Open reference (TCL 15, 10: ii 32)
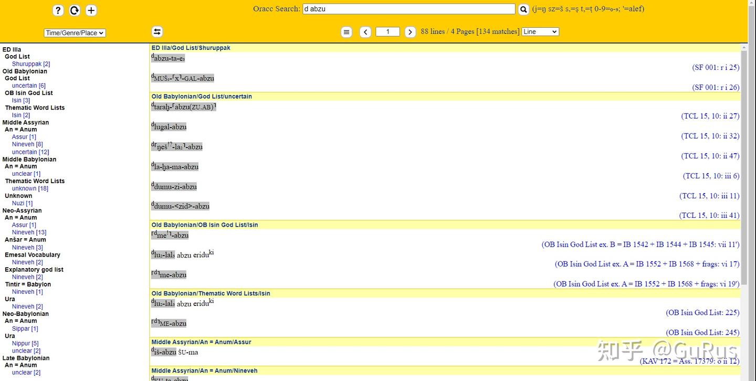Image resolution: width=756 pixels, height=381 pixels. pos(710,136)
